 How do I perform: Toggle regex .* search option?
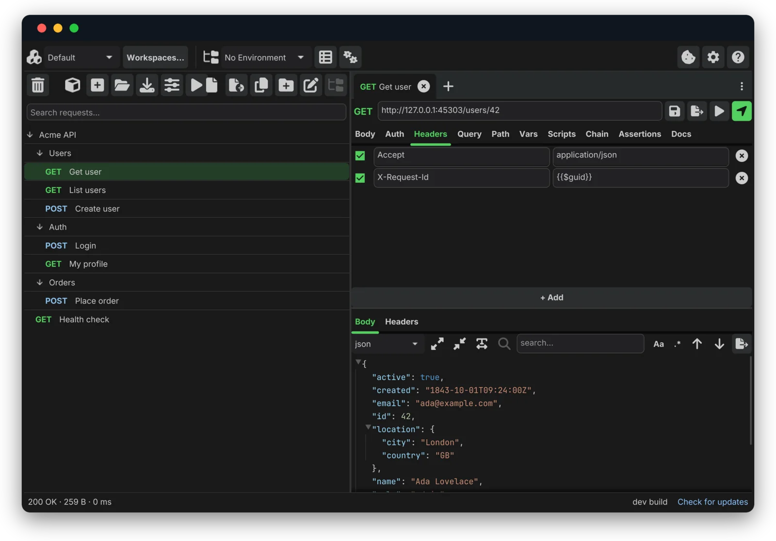tap(677, 344)
